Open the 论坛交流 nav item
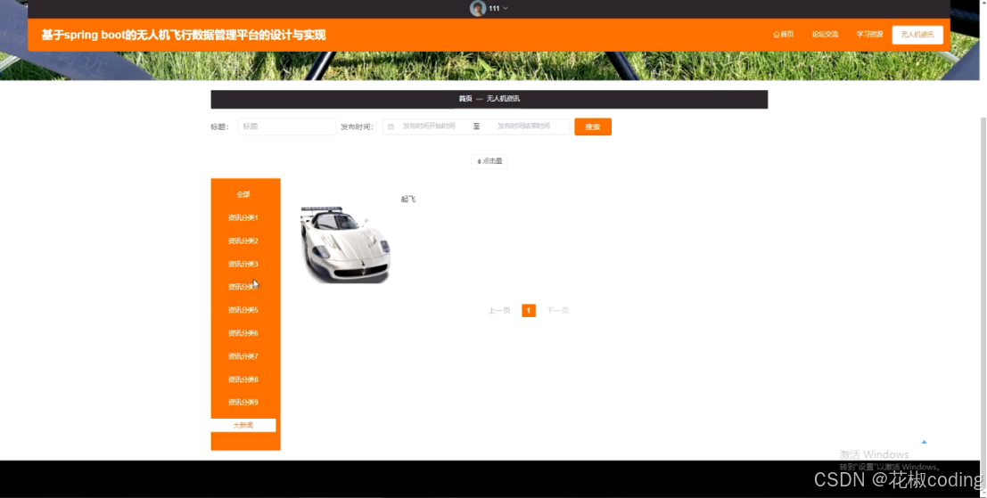 [825, 35]
